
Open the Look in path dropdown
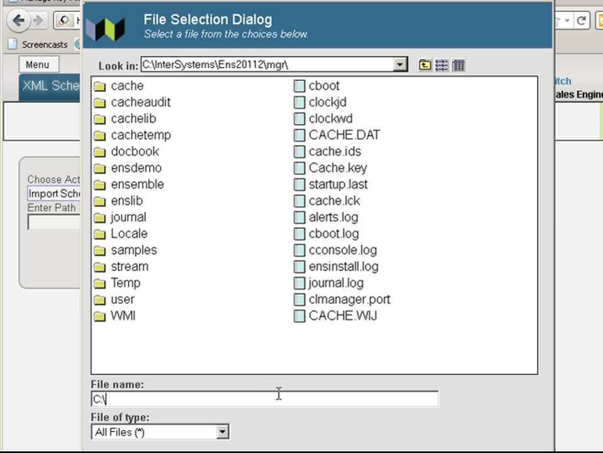399,64
